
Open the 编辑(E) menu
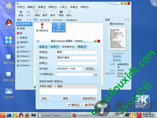pos(31,7)
